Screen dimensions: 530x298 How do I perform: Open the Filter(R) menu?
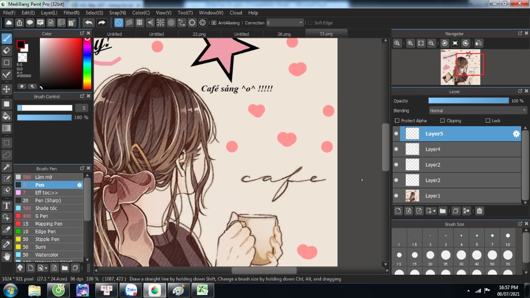(71, 13)
